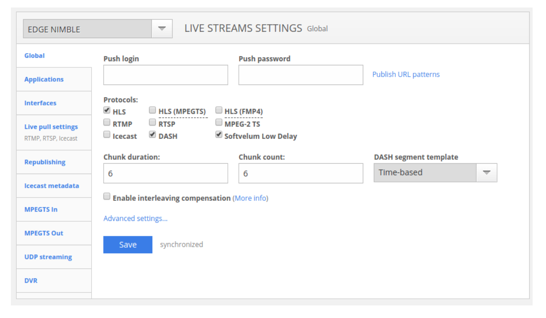Click the Save button

128,245
